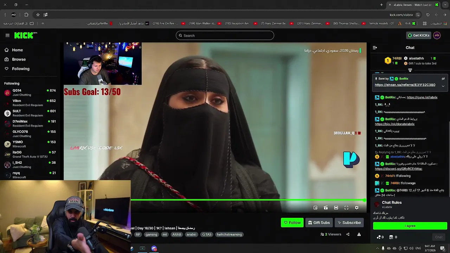Screen dimensions: 450x253
Task: Open the browser extensions puzzle icon
Action: click(26, 15)
